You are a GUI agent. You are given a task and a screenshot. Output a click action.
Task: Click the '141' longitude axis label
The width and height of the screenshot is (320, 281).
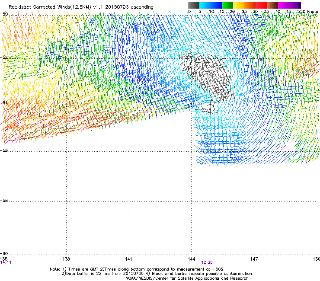point(128,259)
